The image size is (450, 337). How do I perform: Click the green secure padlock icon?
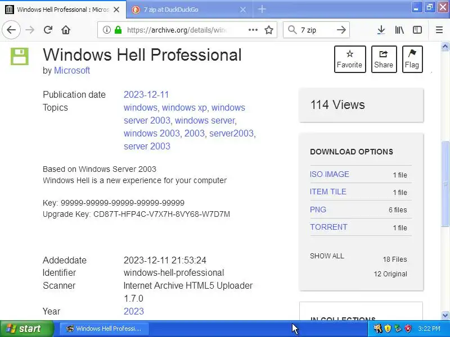pos(118,30)
